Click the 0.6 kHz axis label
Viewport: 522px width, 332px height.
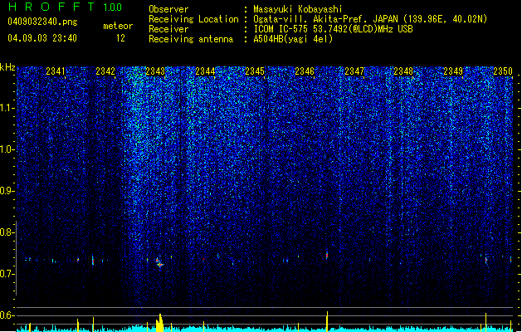pyautogui.click(x=7, y=315)
